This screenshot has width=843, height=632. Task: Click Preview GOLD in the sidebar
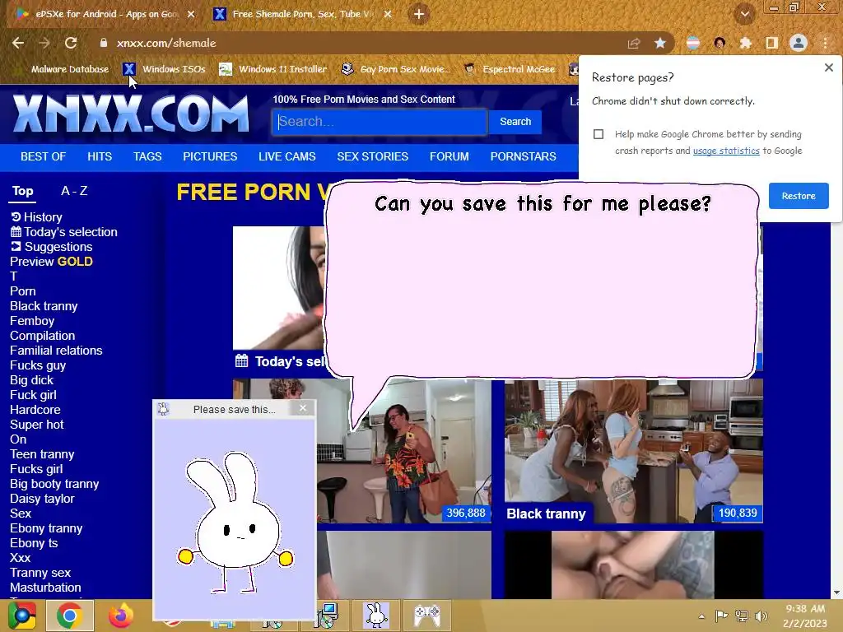pyautogui.click(x=51, y=262)
